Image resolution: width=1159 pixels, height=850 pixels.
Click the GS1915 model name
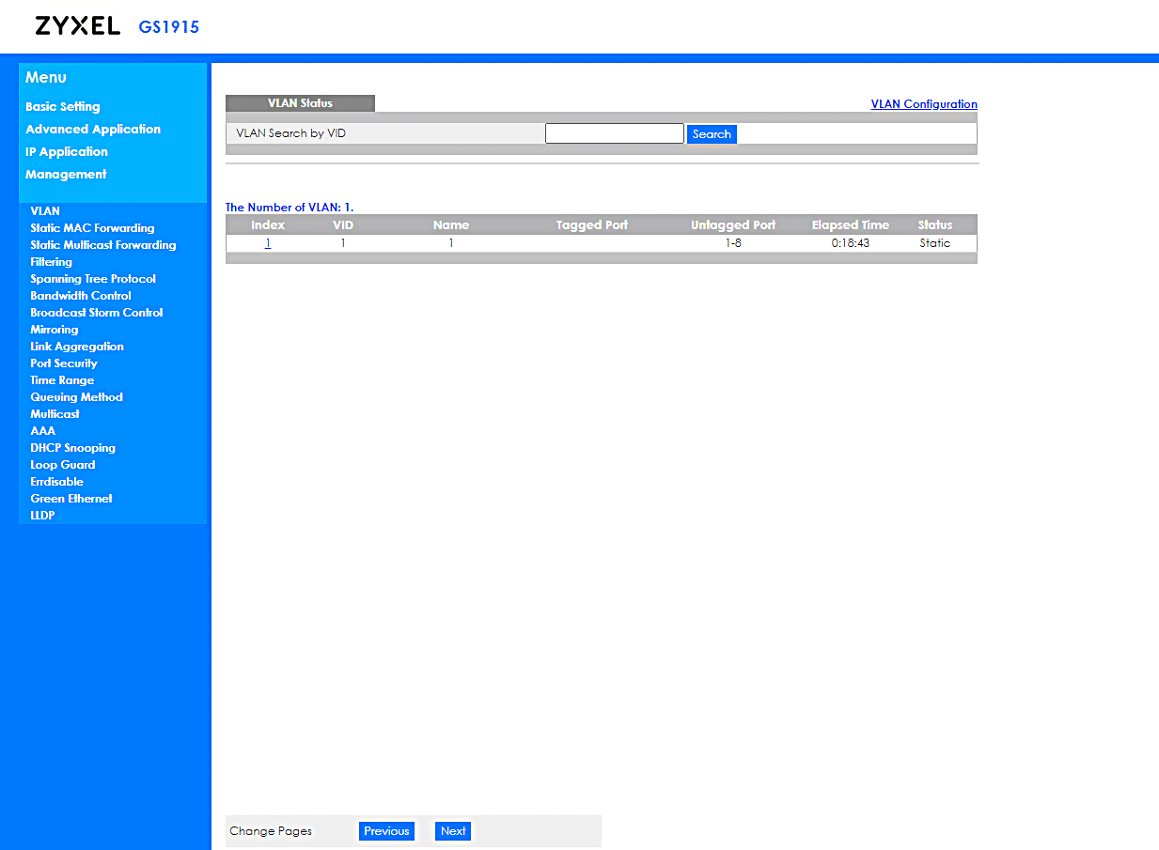pyautogui.click(x=169, y=27)
